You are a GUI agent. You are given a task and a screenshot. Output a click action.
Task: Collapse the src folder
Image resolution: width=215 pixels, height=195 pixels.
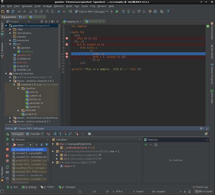tap(10, 44)
